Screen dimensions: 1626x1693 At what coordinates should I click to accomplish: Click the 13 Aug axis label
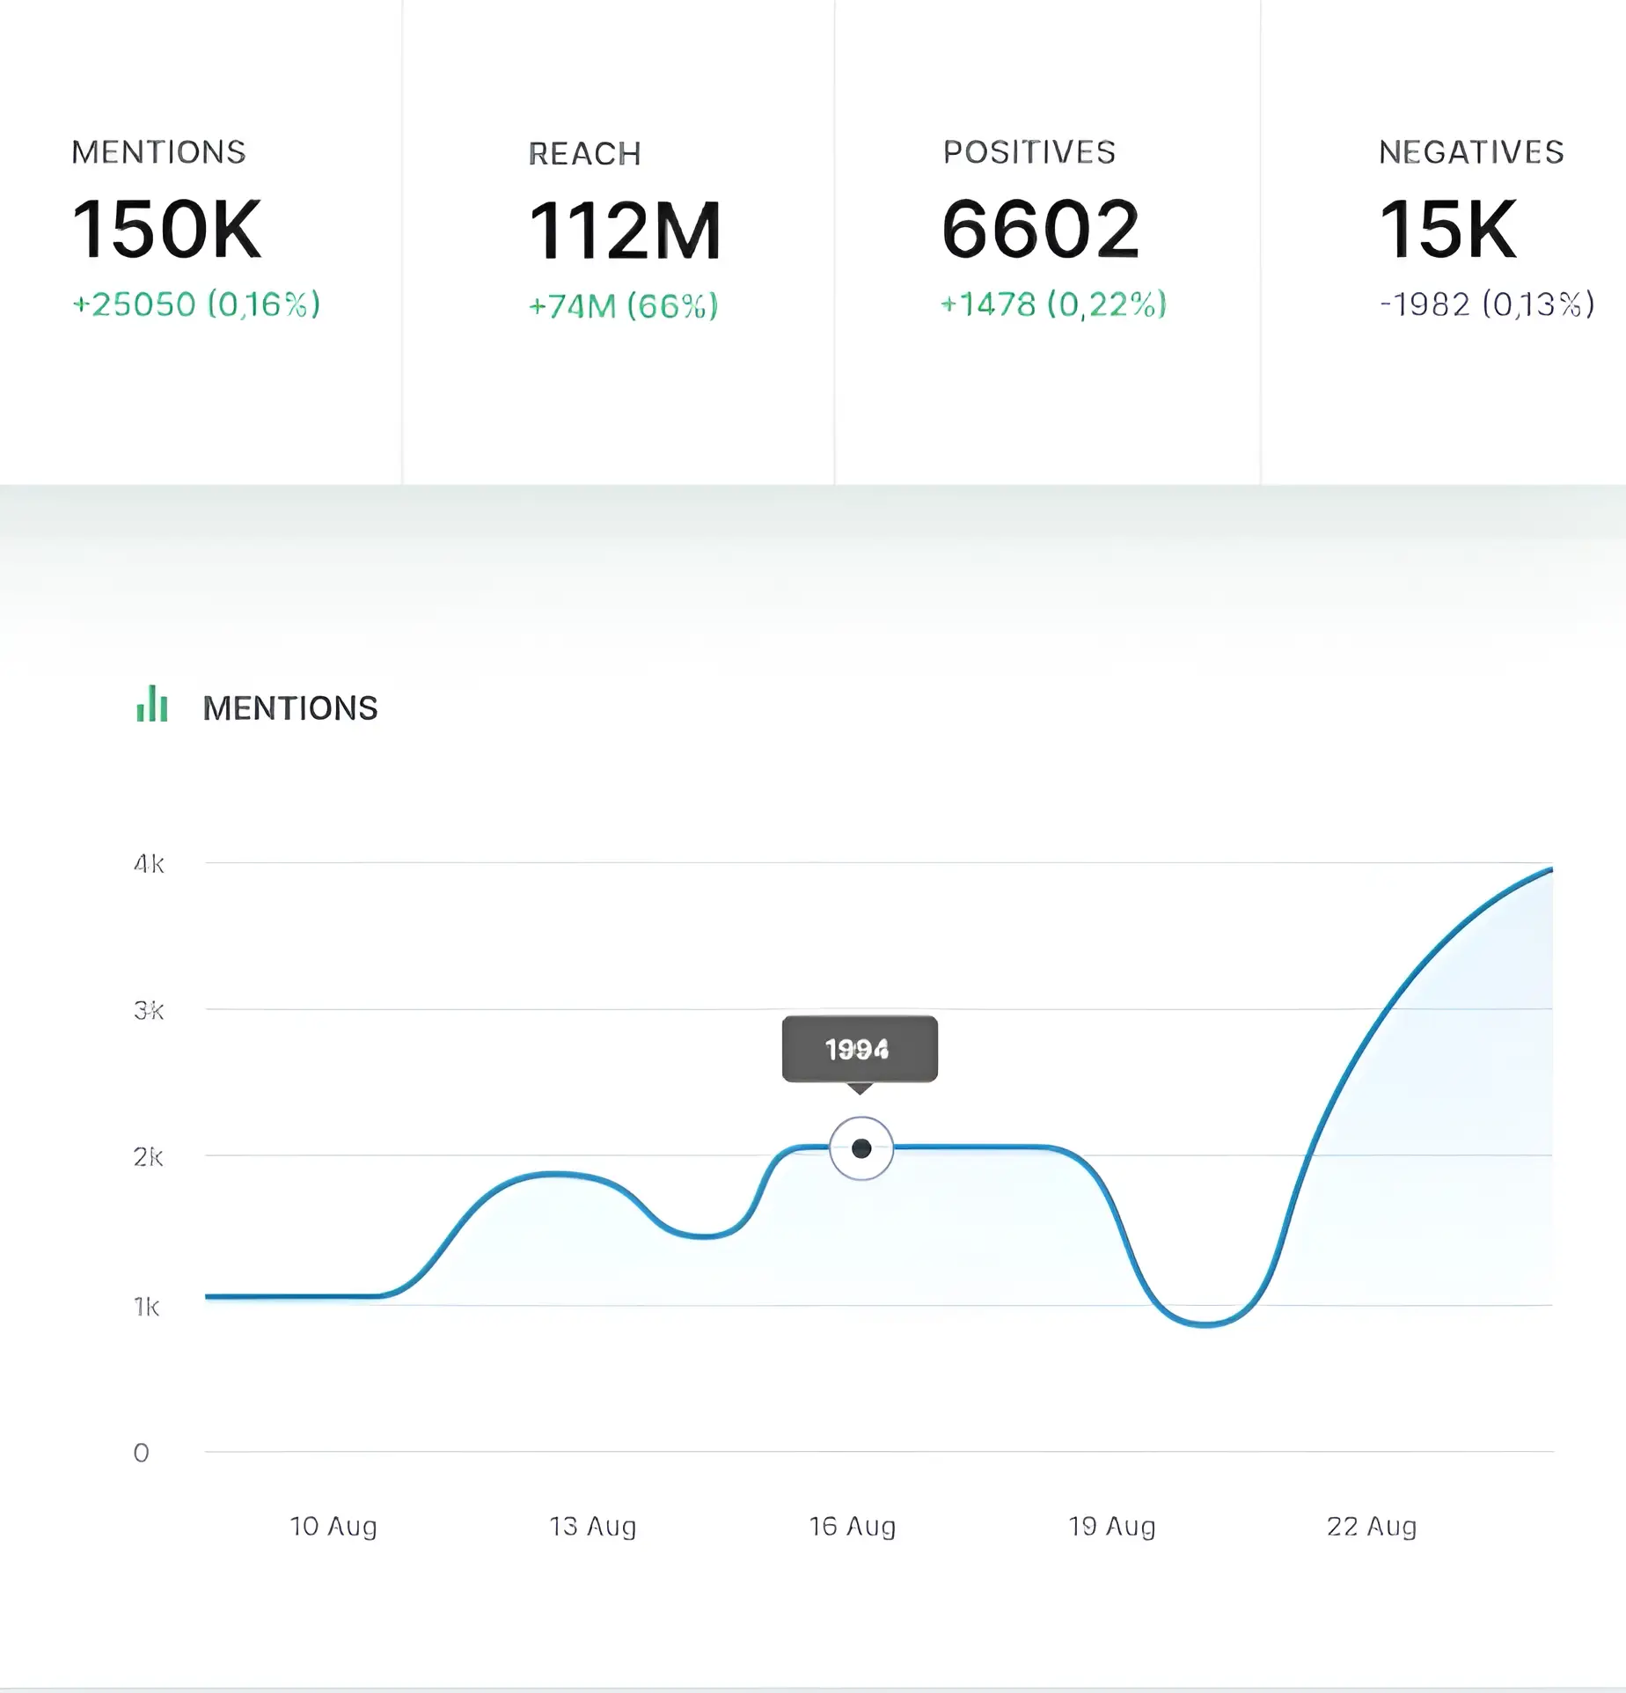[593, 1526]
